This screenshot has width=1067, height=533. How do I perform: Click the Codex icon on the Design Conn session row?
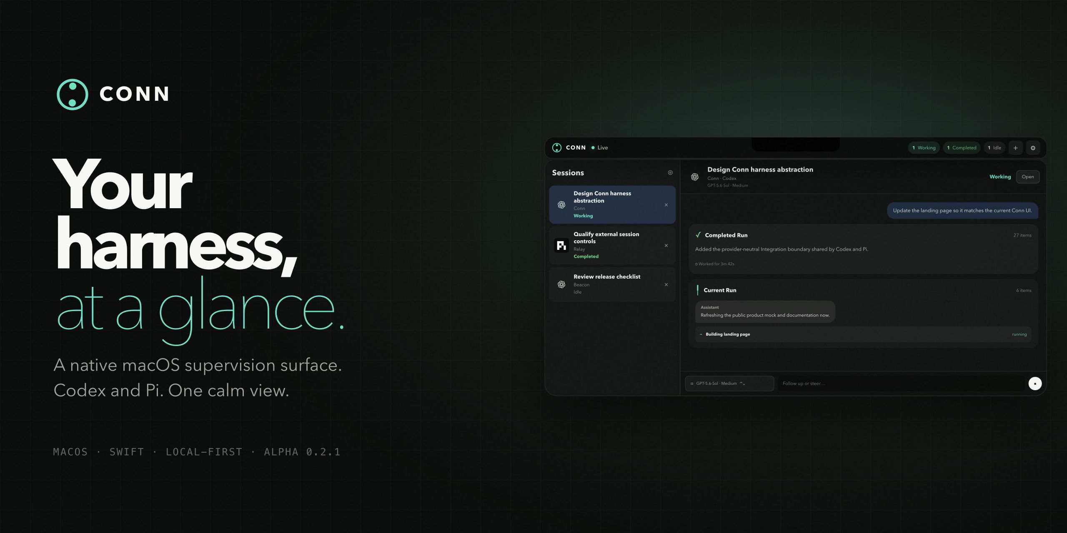coord(561,205)
